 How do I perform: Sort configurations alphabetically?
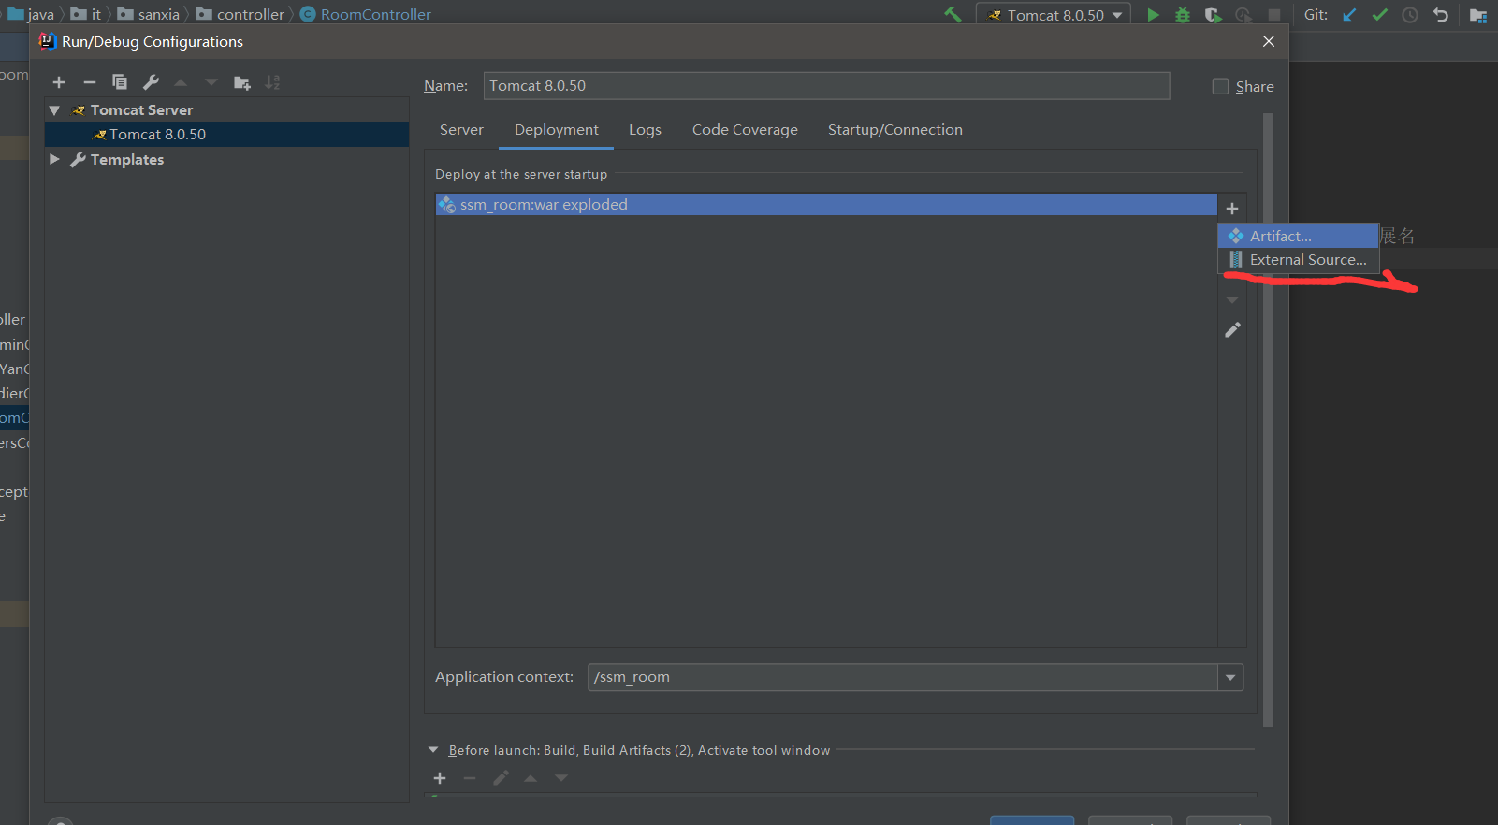coord(272,82)
